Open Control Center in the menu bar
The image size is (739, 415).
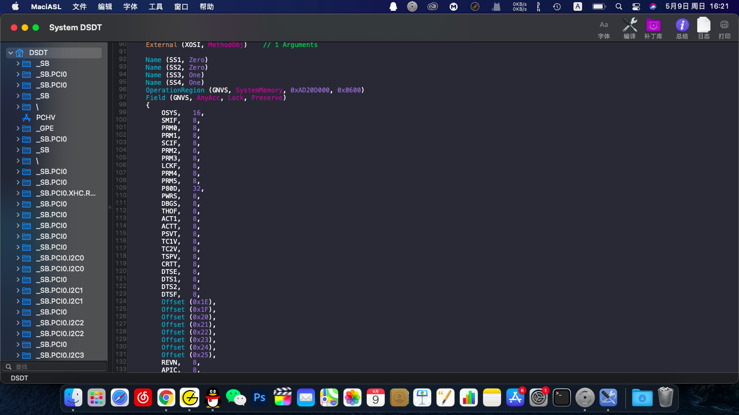pos(636,6)
